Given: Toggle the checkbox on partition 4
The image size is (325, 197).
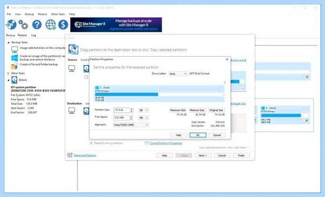Looking at the screenshot, I should pyautogui.click(x=307, y=120).
